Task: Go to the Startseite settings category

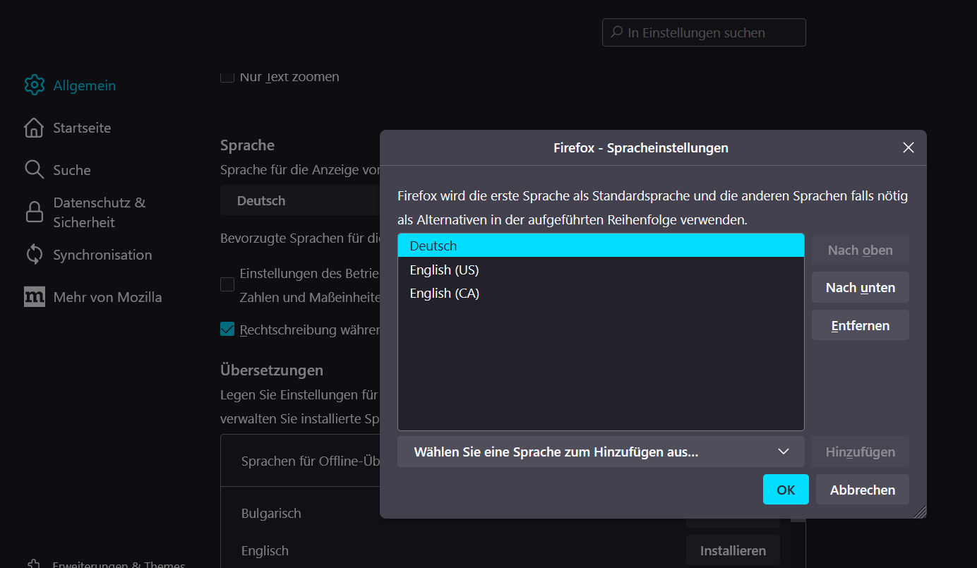Action: (67, 128)
